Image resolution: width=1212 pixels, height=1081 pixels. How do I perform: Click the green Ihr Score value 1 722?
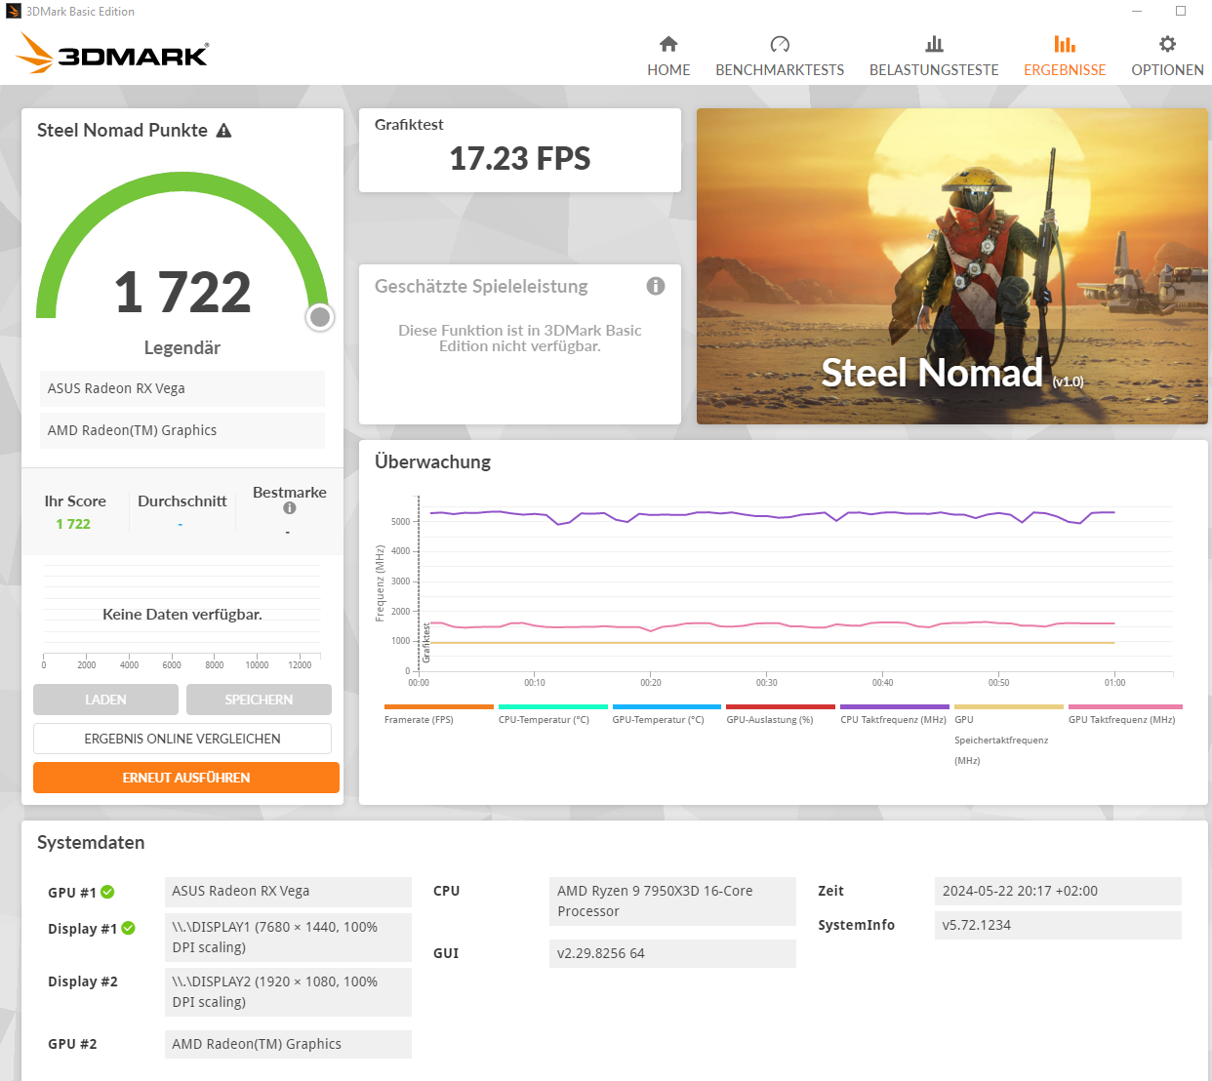(x=73, y=524)
